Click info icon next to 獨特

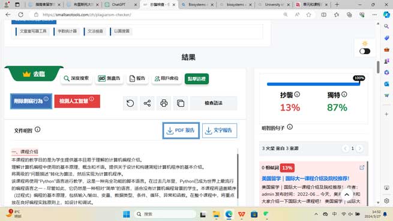344,94
